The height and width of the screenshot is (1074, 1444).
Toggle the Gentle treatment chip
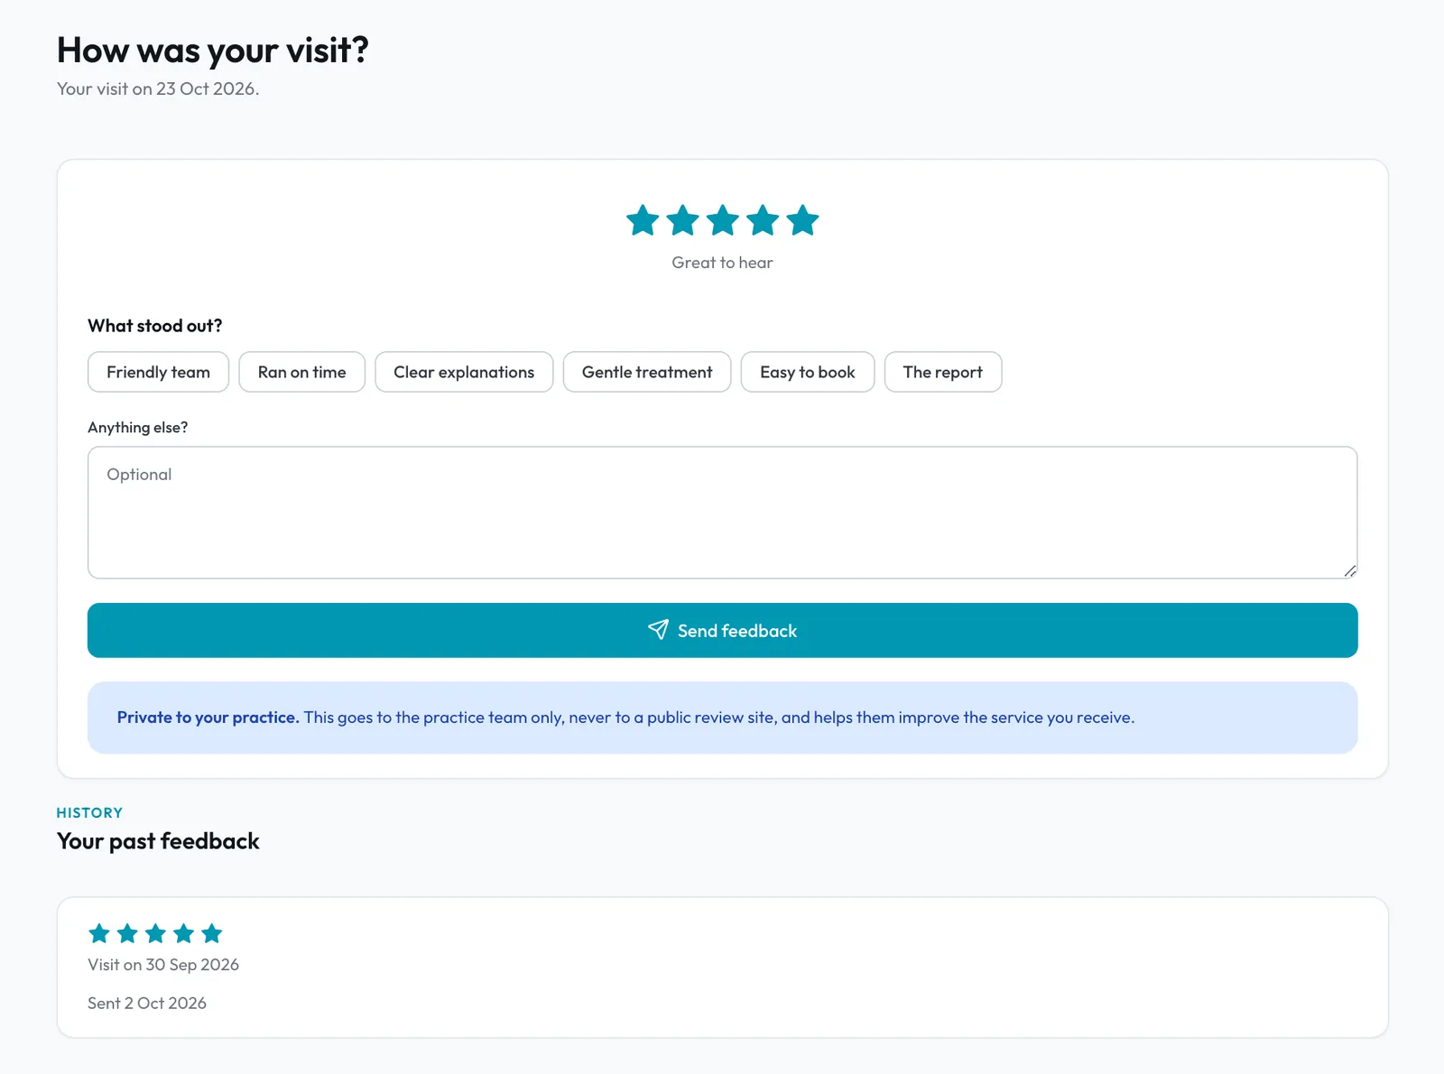647,372
